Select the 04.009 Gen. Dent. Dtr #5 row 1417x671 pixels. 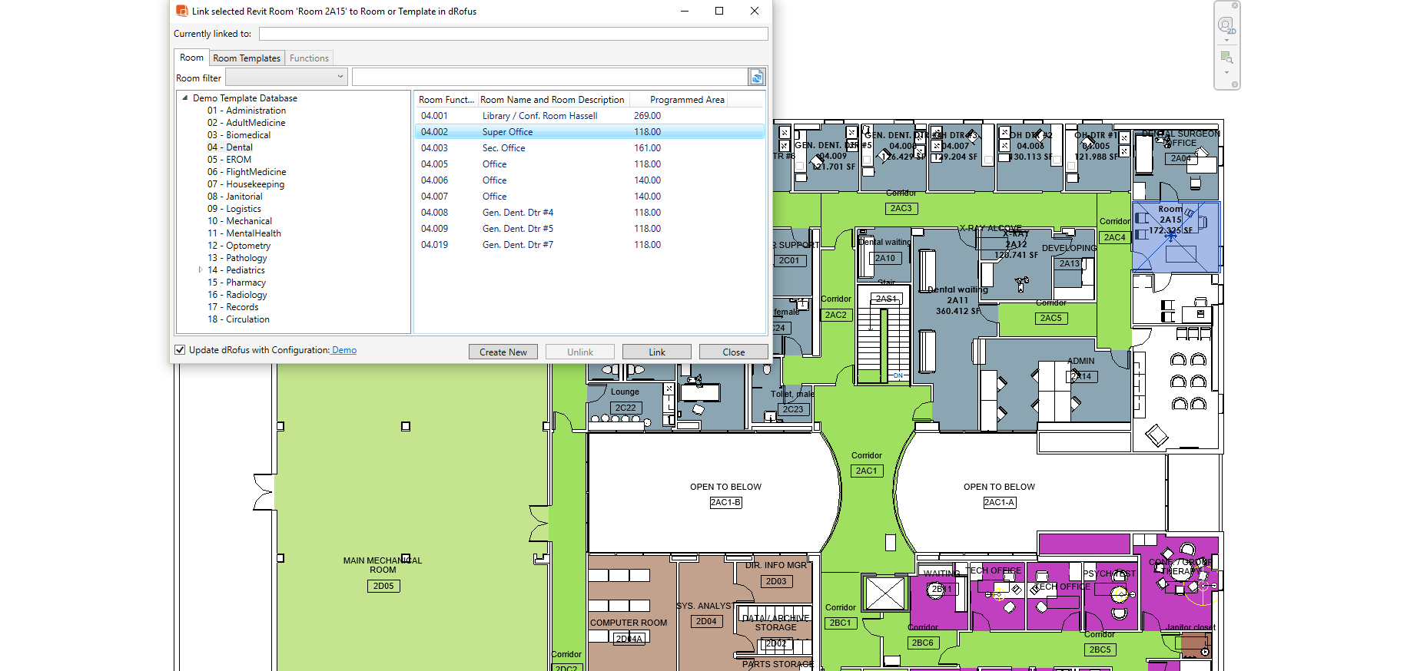(x=589, y=229)
